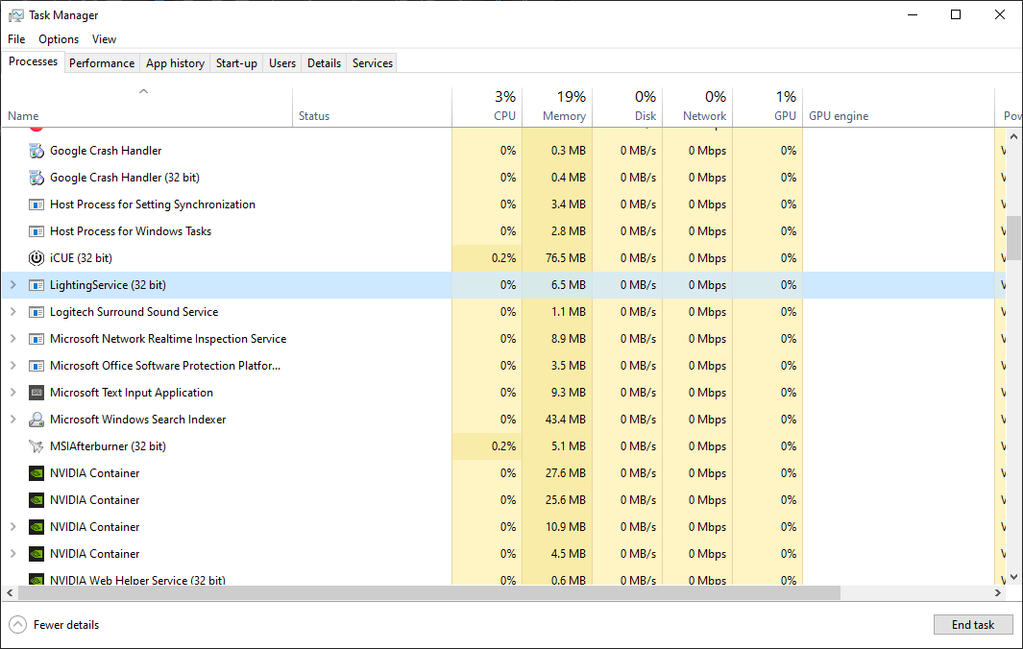The height and width of the screenshot is (649, 1023).
Task: Click the NVIDIA Container icon in the 10.9 MB row
Action: [37, 527]
